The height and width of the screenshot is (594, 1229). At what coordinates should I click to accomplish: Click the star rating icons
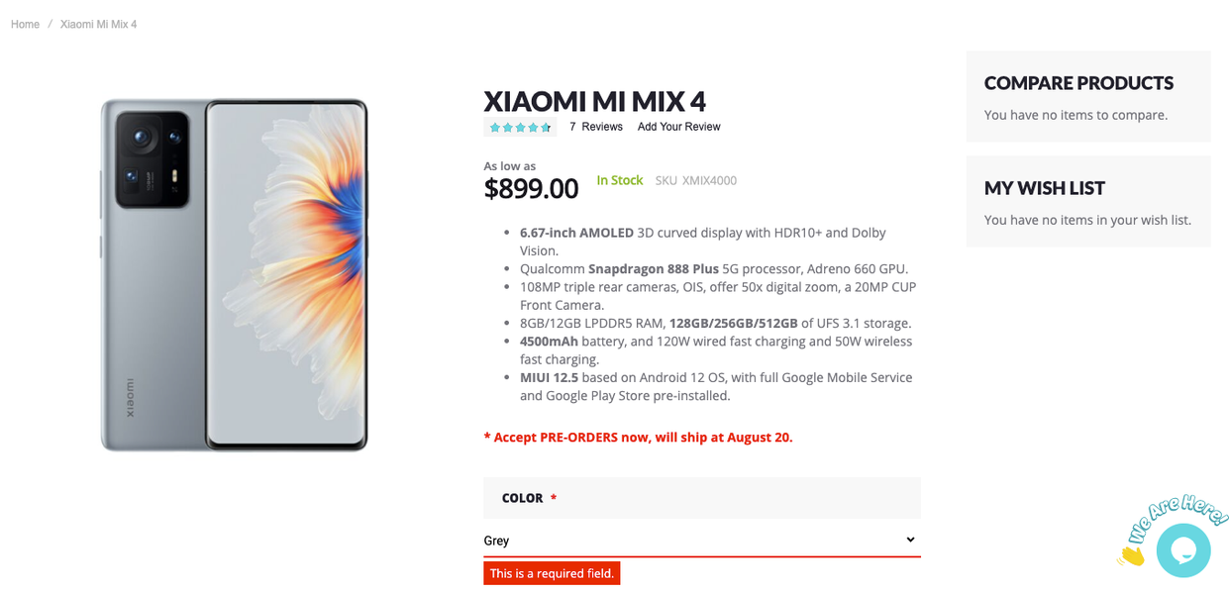pos(520,128)
